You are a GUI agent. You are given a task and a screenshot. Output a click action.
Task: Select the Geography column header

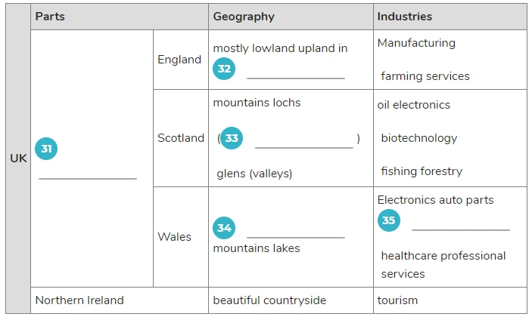pyautogui.click(x=291, y=17)
